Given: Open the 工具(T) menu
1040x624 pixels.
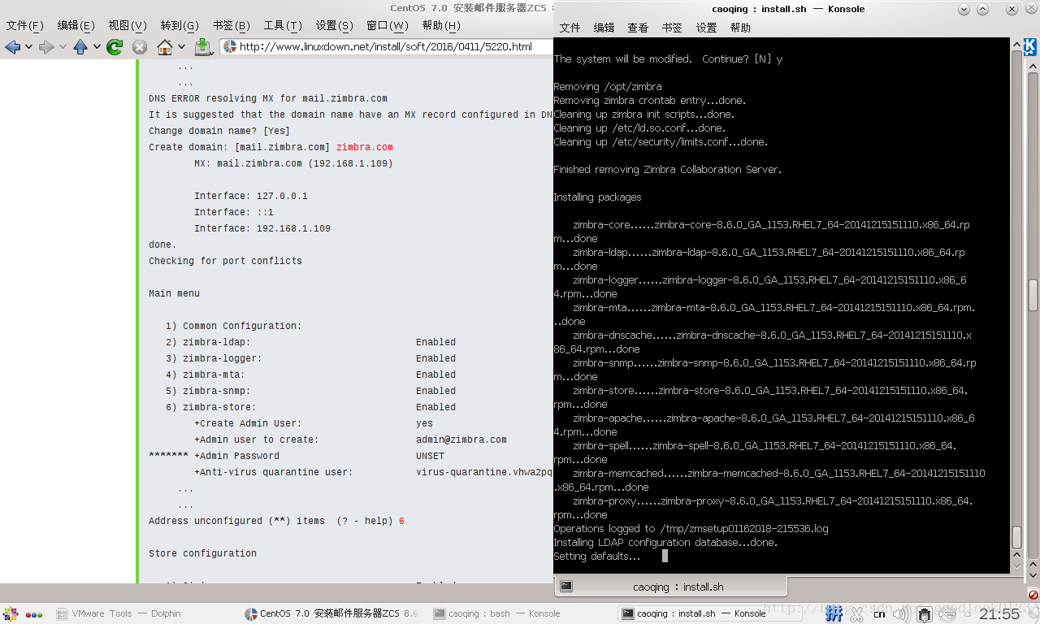Looking at the screenshot, I should 283,26.
